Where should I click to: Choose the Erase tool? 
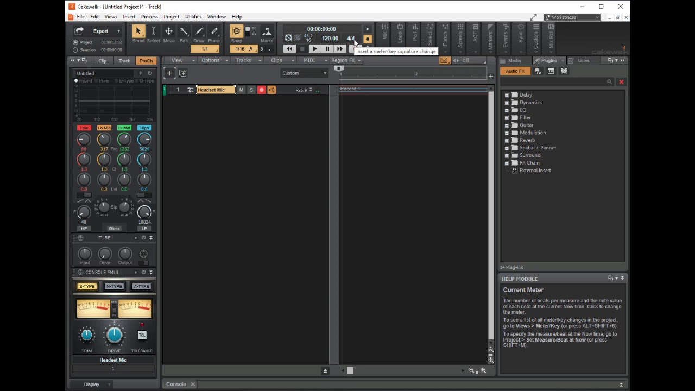pyautogui.click(x=214, y=32)
